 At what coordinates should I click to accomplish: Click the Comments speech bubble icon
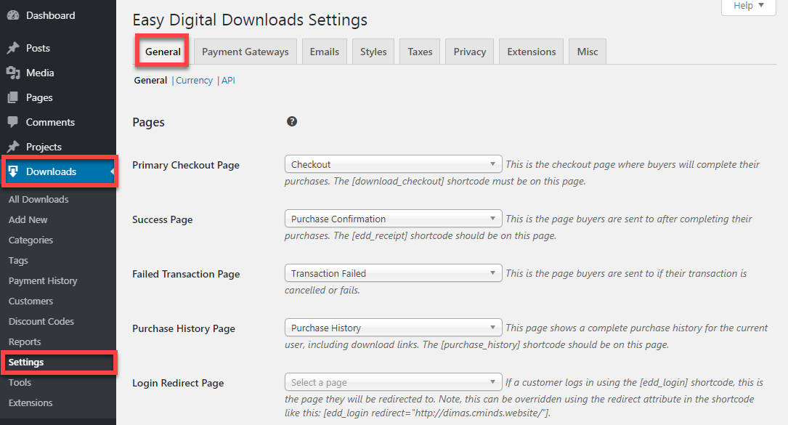[13, 122]
